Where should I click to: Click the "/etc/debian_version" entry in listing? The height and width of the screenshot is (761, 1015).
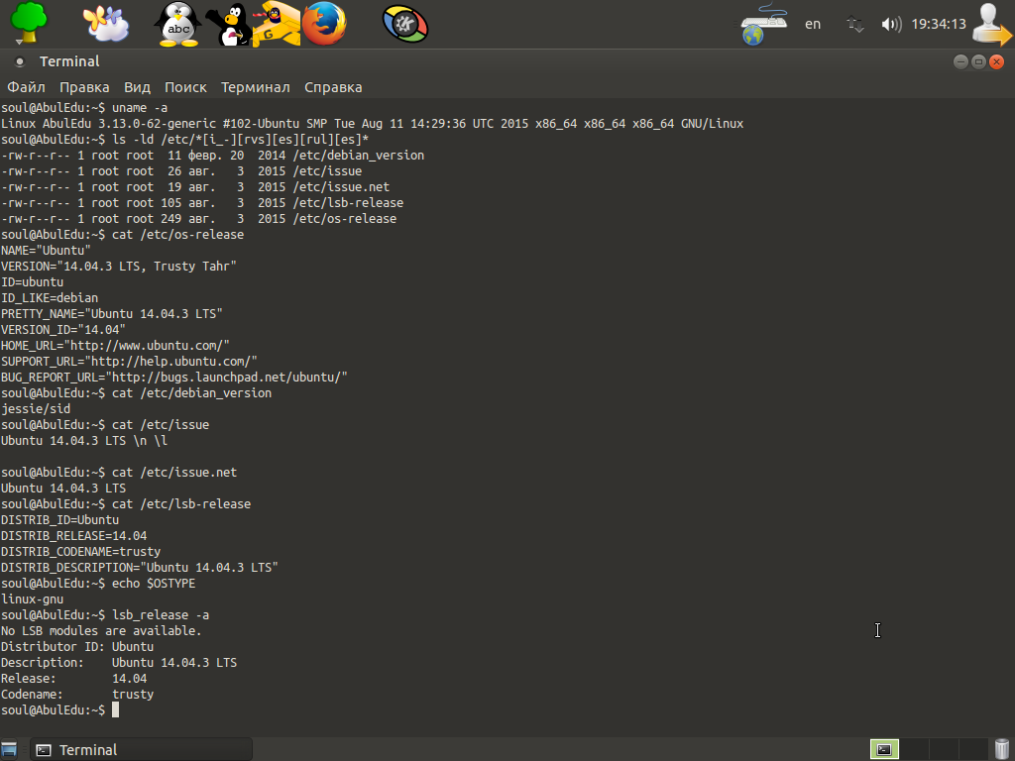coord(359,156)
